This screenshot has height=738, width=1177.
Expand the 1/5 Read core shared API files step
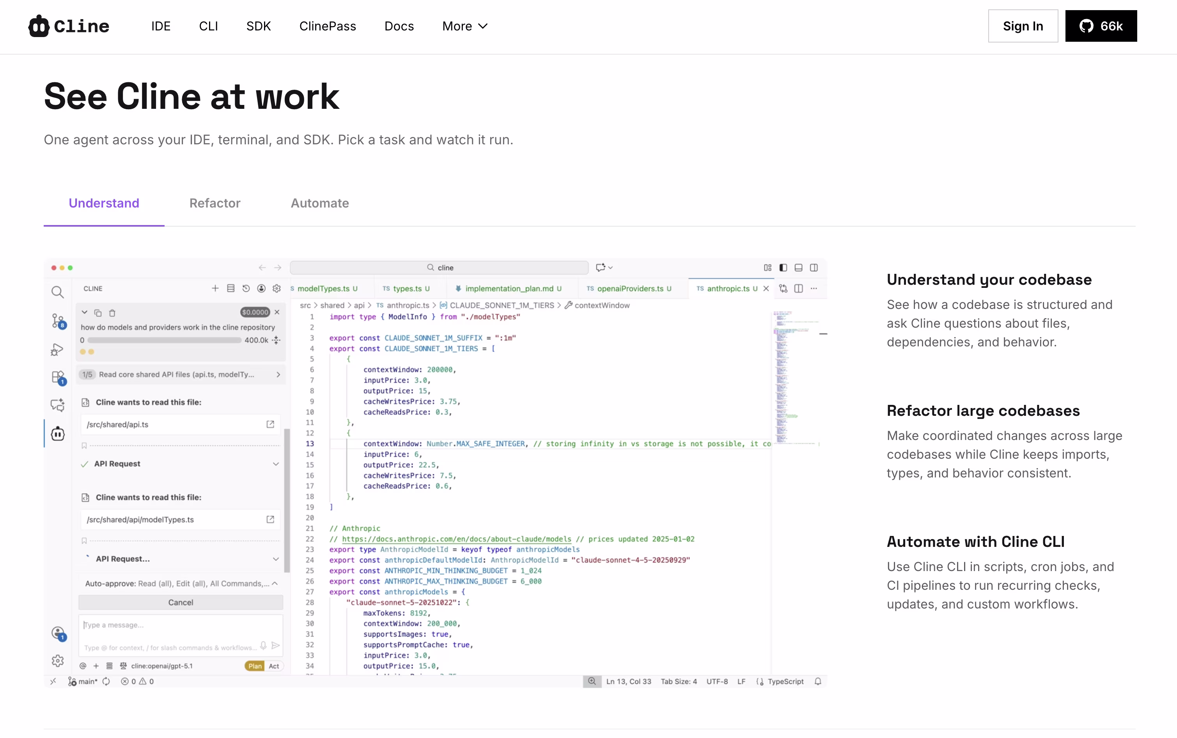pyautogui.click(x=181, y=374)
